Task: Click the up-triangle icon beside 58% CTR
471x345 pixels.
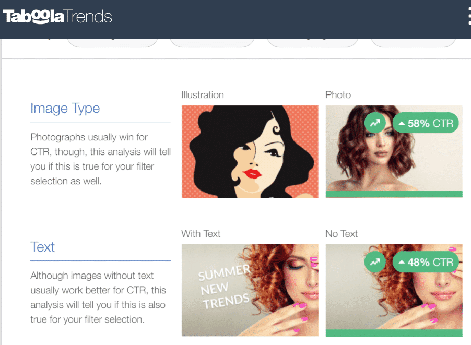Action: 402,123
